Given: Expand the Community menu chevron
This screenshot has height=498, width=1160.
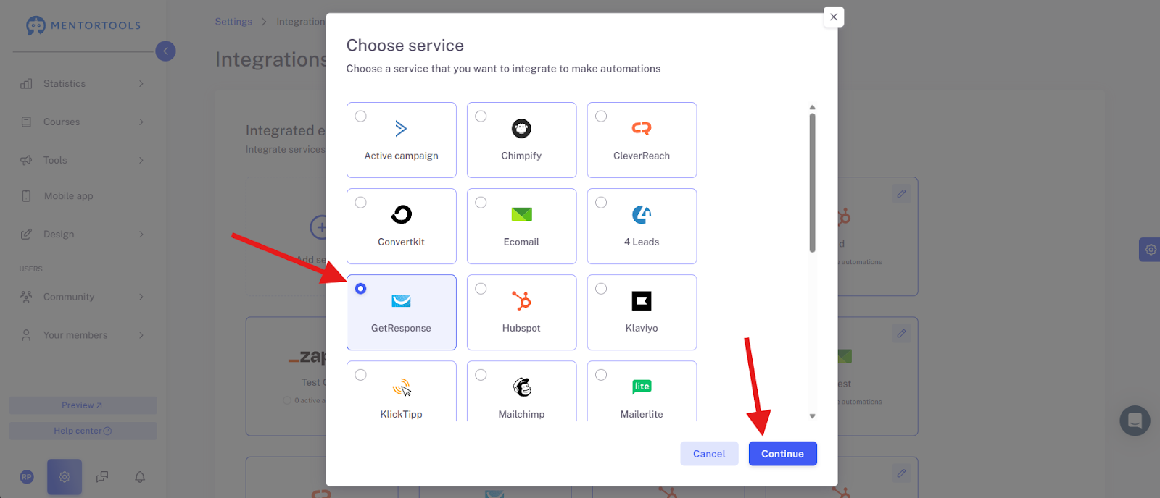Looking at the screenshot, I should tap(141, 297).
